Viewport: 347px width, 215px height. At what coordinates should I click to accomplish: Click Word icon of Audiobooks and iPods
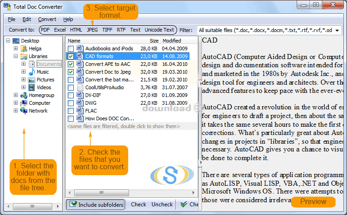(80, 48)
